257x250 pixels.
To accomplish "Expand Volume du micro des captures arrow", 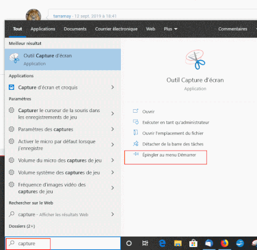I will click(x=113, y=160).
